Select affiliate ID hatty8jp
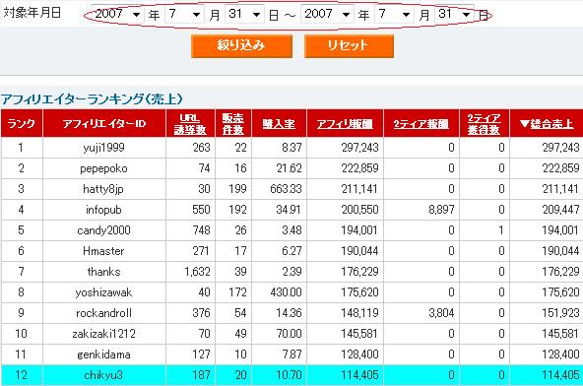The image size is (583, 386). click(x=103, y=189)
